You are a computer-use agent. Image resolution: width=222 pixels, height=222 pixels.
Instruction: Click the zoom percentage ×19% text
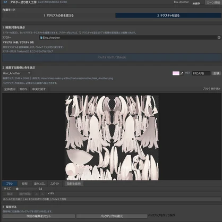click(51, 193)
